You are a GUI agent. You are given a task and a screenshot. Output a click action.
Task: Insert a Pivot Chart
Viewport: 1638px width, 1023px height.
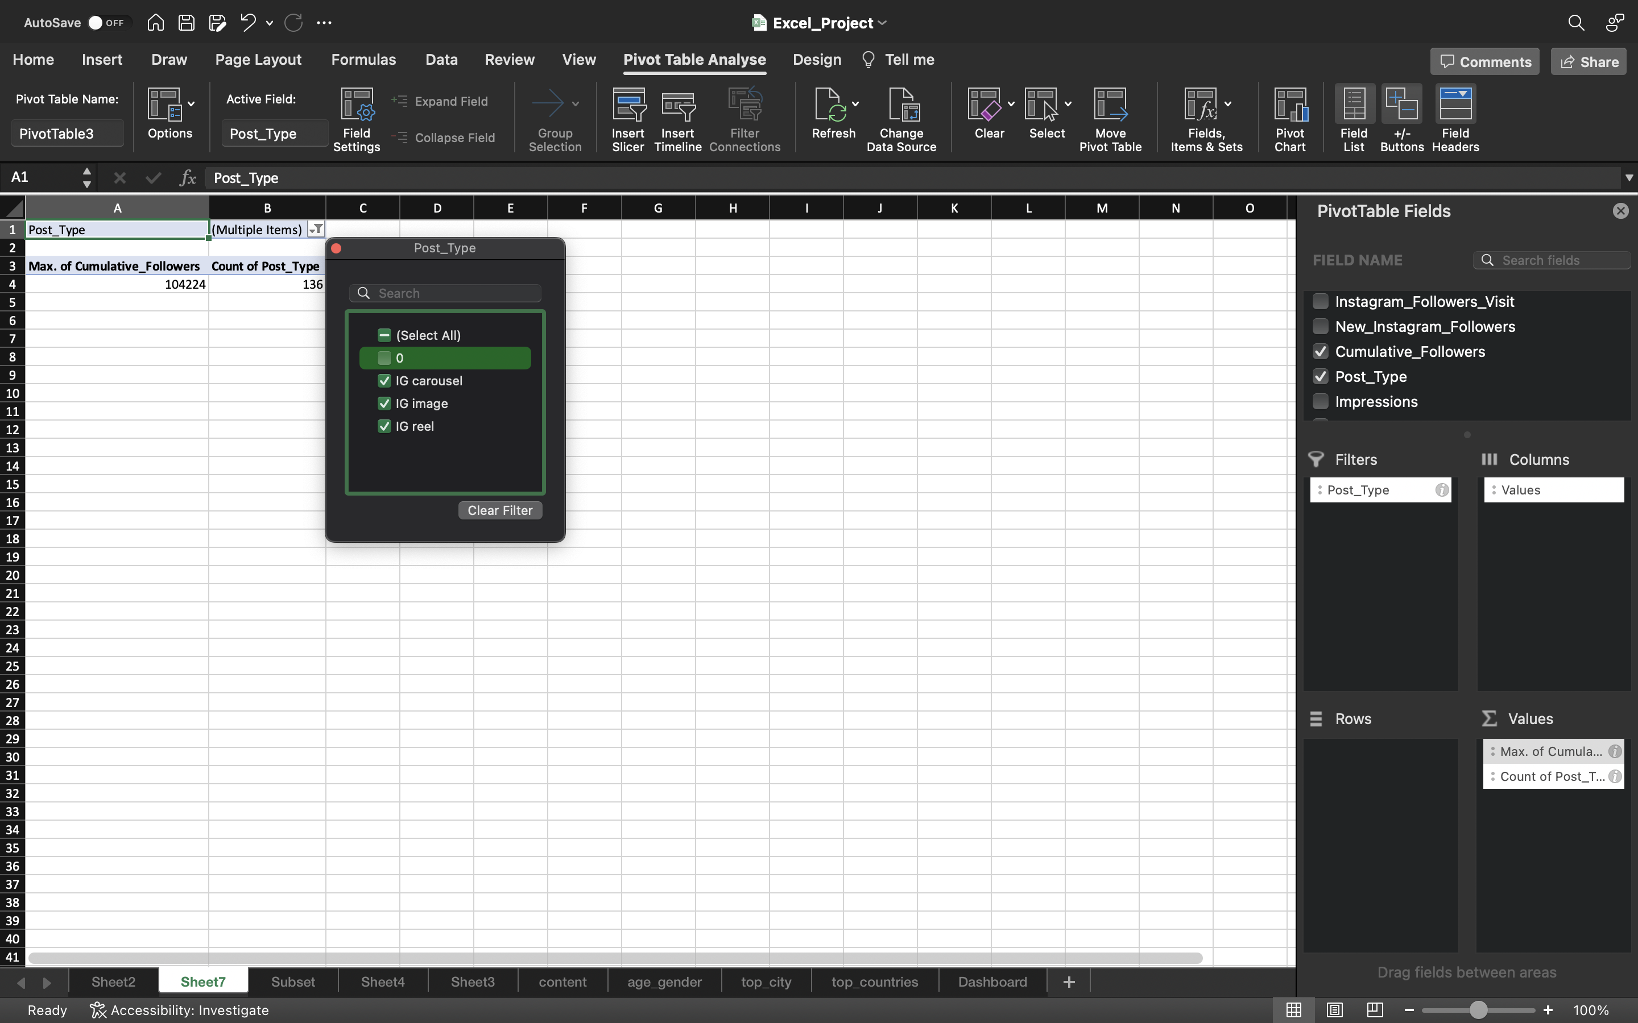click(1290, 120)
